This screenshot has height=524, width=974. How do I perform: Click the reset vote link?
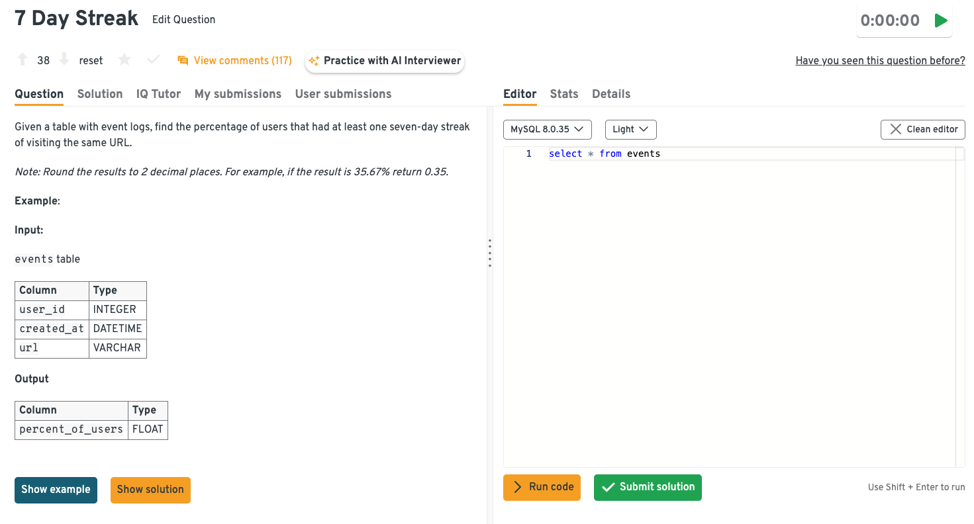click(91, 61)
